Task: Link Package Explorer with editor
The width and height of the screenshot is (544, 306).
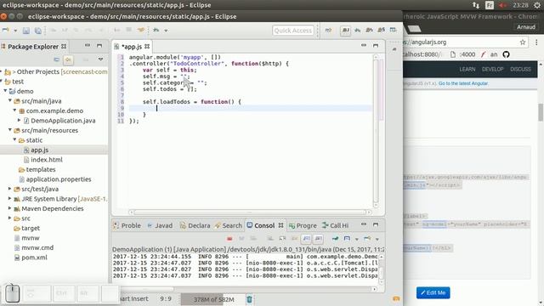Action: click(x=68, y=60)
